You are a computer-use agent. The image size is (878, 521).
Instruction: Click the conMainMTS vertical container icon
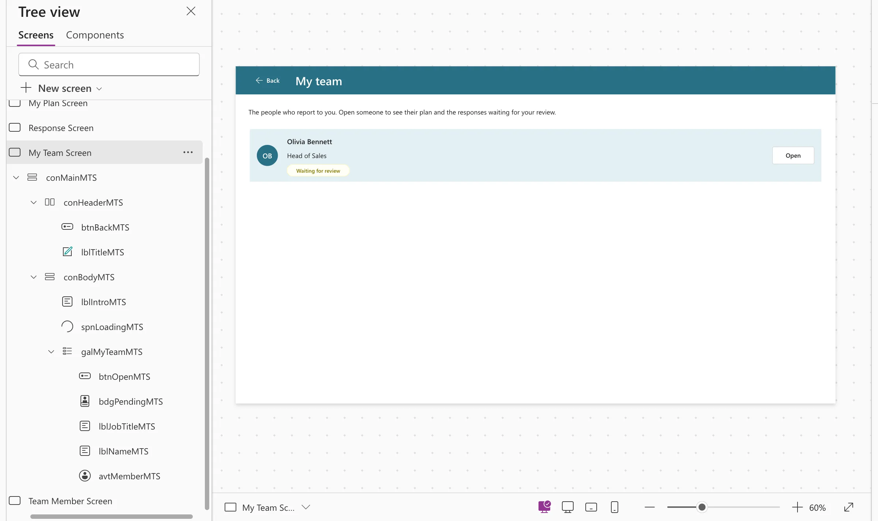(x=32, y=177)
